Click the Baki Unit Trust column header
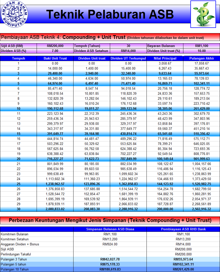The height and width of the screenshot is (272, 220). coord(55,58)
